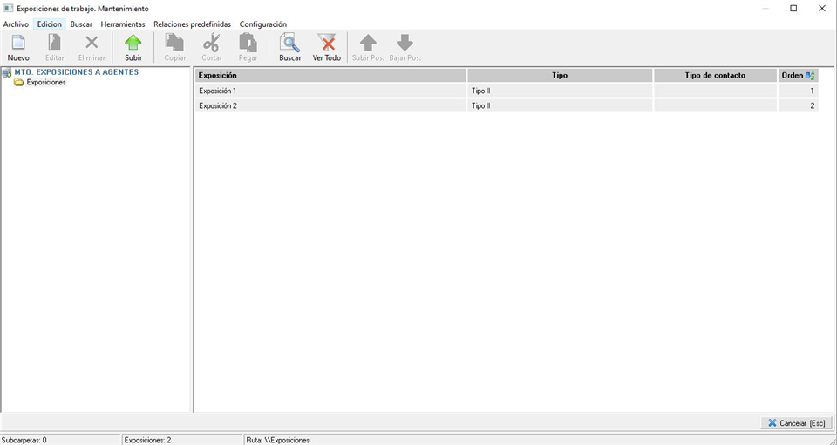Open the Configuración menu
Screen dimensions: 837x445
[263, 24]
